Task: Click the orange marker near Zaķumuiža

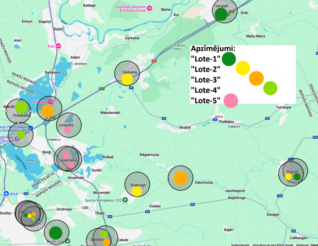Action: 180,178
